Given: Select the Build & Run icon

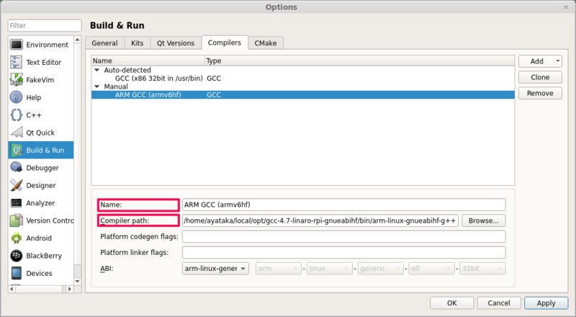Looking at the screenshot, I should (x=16, y=150).
